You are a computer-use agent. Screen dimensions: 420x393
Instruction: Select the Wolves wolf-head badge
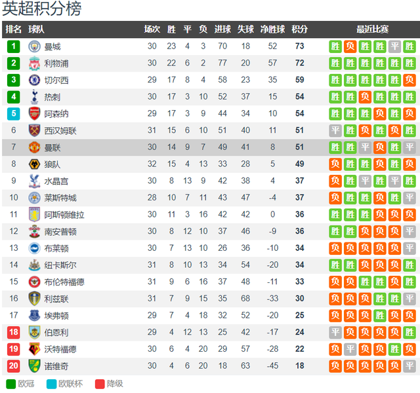coord(34,164)
